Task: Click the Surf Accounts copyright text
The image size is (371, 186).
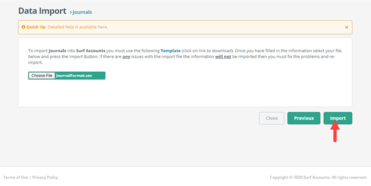Action: (318, 177)
